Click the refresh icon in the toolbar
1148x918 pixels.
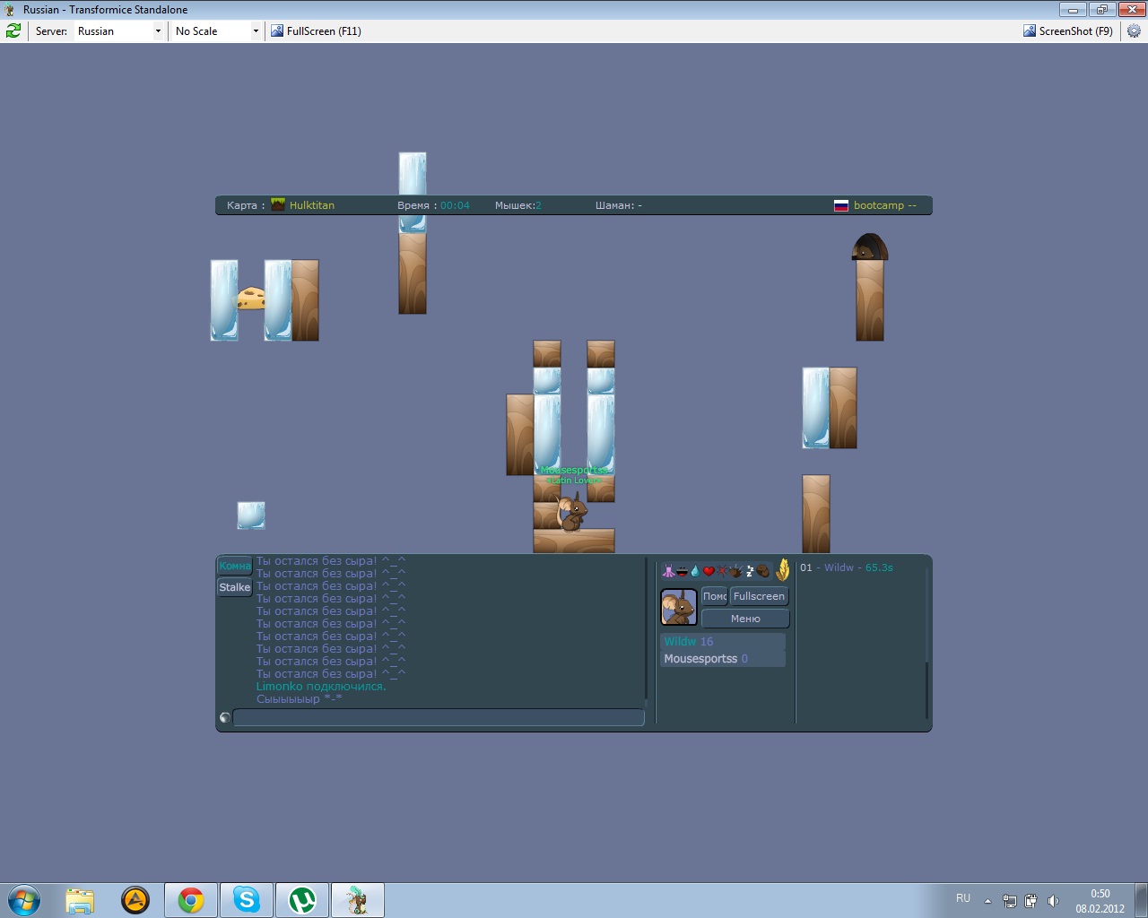[x=13, y=30]
